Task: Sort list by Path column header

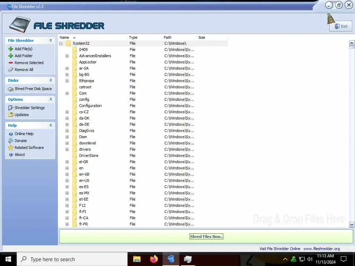Action: 179,37
